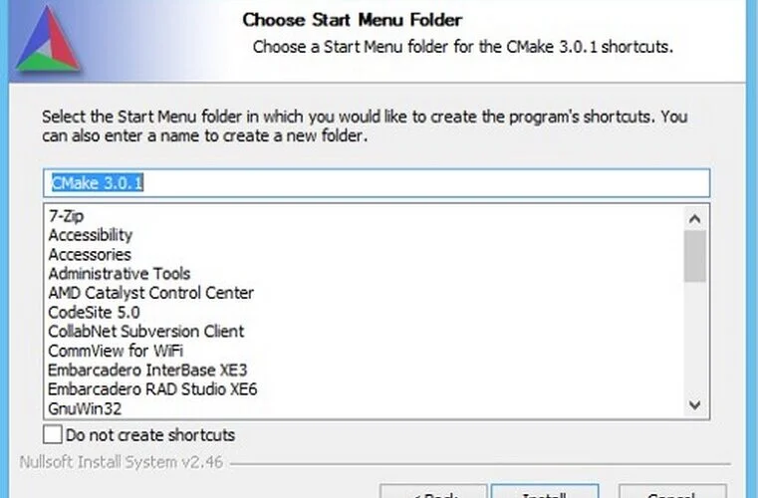Click the folder list scrollbar thumb
The image size is (758, 498).
[694, 256]
